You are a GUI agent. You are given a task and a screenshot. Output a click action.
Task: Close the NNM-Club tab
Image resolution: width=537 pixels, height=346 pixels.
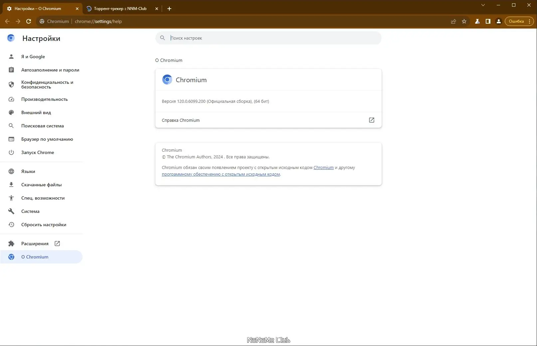157,9
